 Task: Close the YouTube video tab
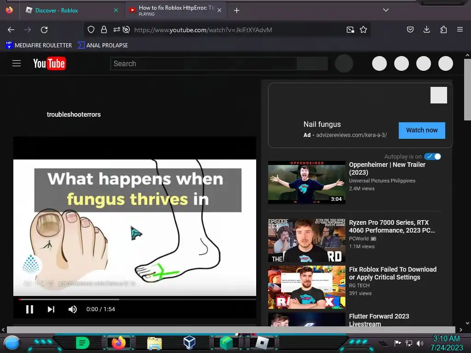pos(219,10)
